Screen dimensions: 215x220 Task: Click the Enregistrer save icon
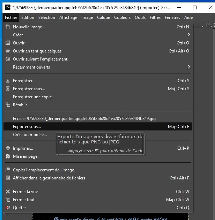click(8, 81)
